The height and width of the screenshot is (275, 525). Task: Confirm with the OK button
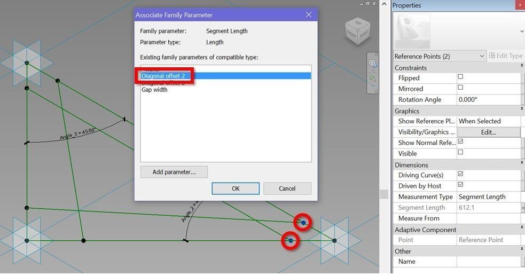[x=236, y=188]
